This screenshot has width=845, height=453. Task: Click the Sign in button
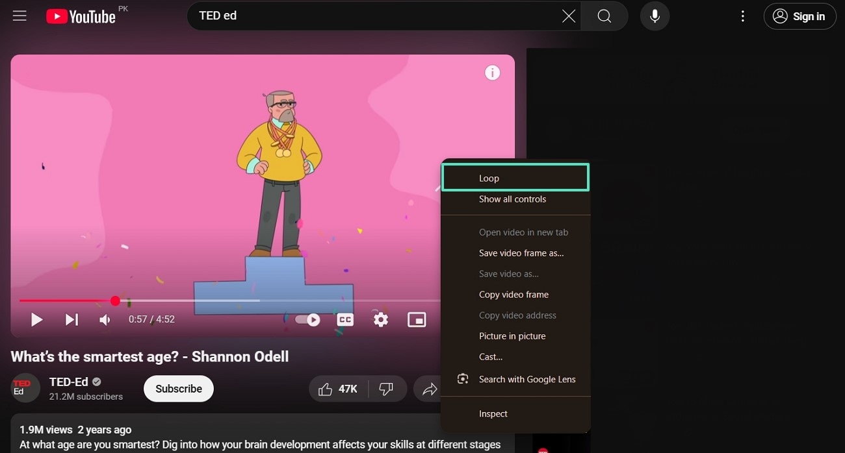point(799,16)
